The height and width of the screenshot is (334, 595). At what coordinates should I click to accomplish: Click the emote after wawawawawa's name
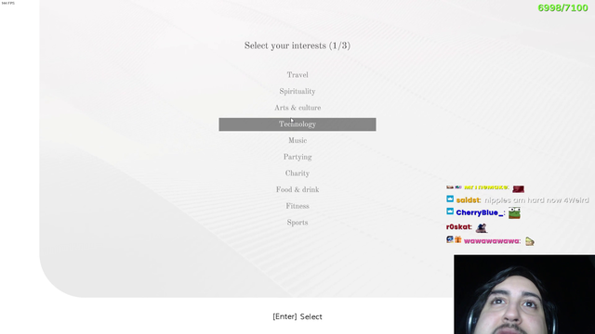click(x=530, y=241)
